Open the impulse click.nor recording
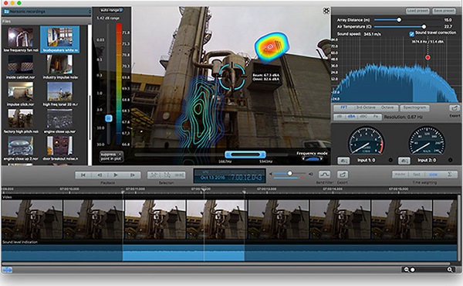Screen dimensions: 463x286 point(21,94)
